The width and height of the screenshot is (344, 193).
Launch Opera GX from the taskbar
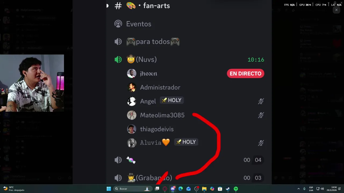pyautogui.click(x=165, y=189)
